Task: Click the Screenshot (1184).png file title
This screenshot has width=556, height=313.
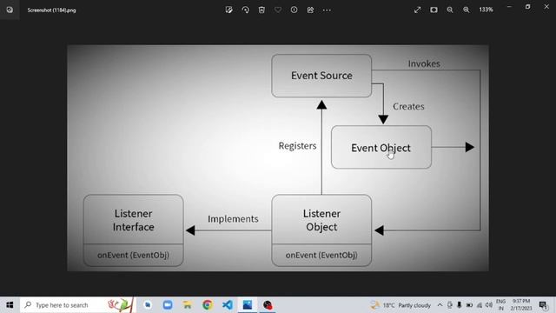Action: 52,10
